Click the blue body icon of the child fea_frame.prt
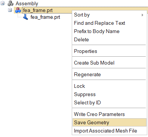Screen dimensions: 148x137 [25, 17]
